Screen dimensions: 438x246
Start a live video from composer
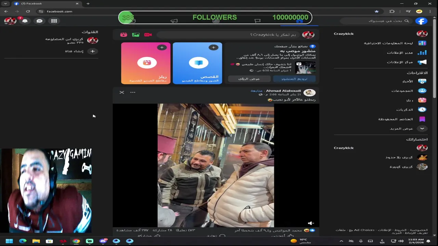coord(148,35)
